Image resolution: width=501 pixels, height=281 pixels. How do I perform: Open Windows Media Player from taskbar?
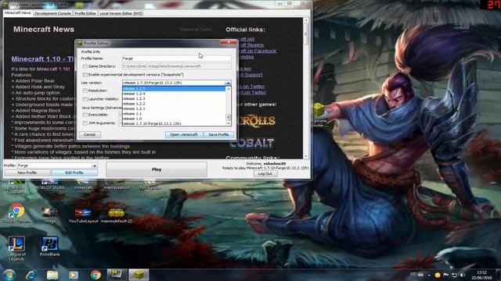(74, 275)
